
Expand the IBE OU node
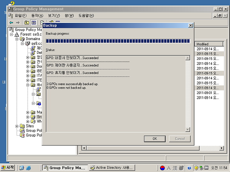pyautogui.click(x=28, y=71)
